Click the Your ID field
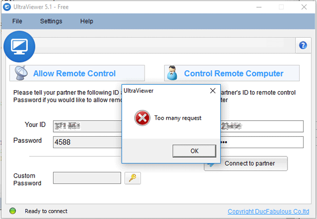The height and width of the screenshot is (219, 317). [x=88, y=126]
